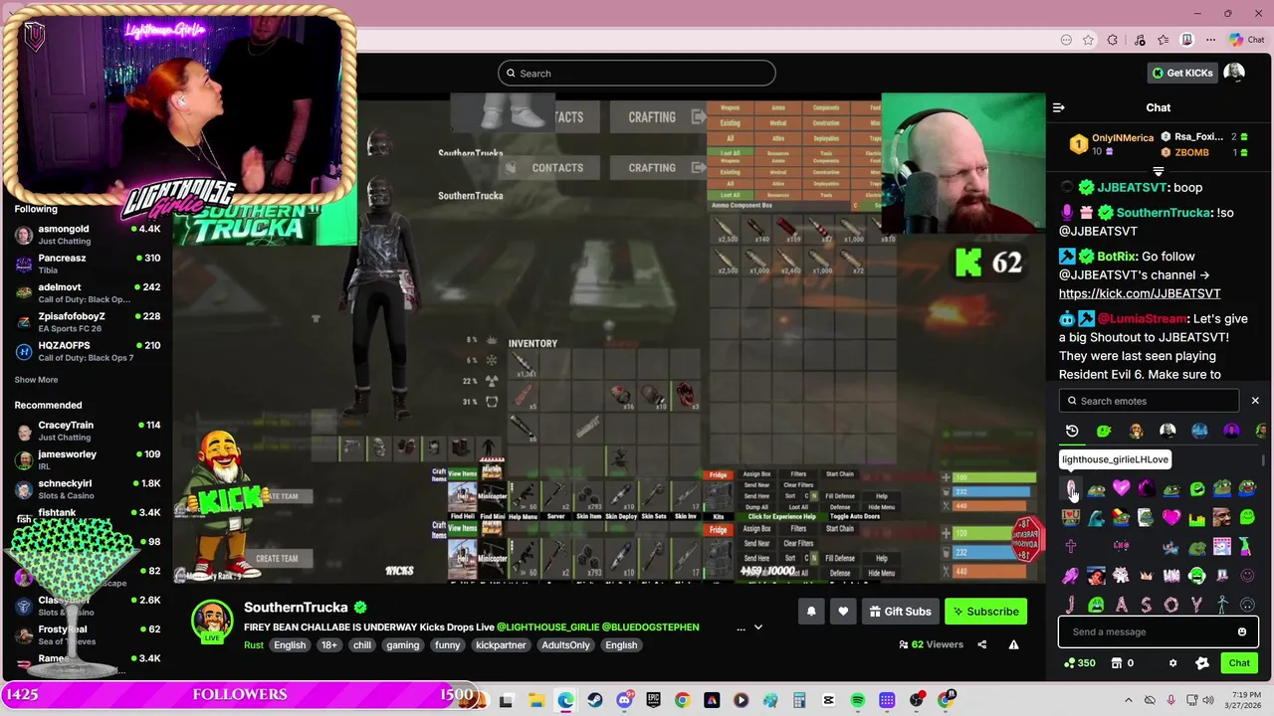Open Gift Subs dialog
Image resolution: width=1274 pixels, height=716 pixels.
[x=900, y=612]
